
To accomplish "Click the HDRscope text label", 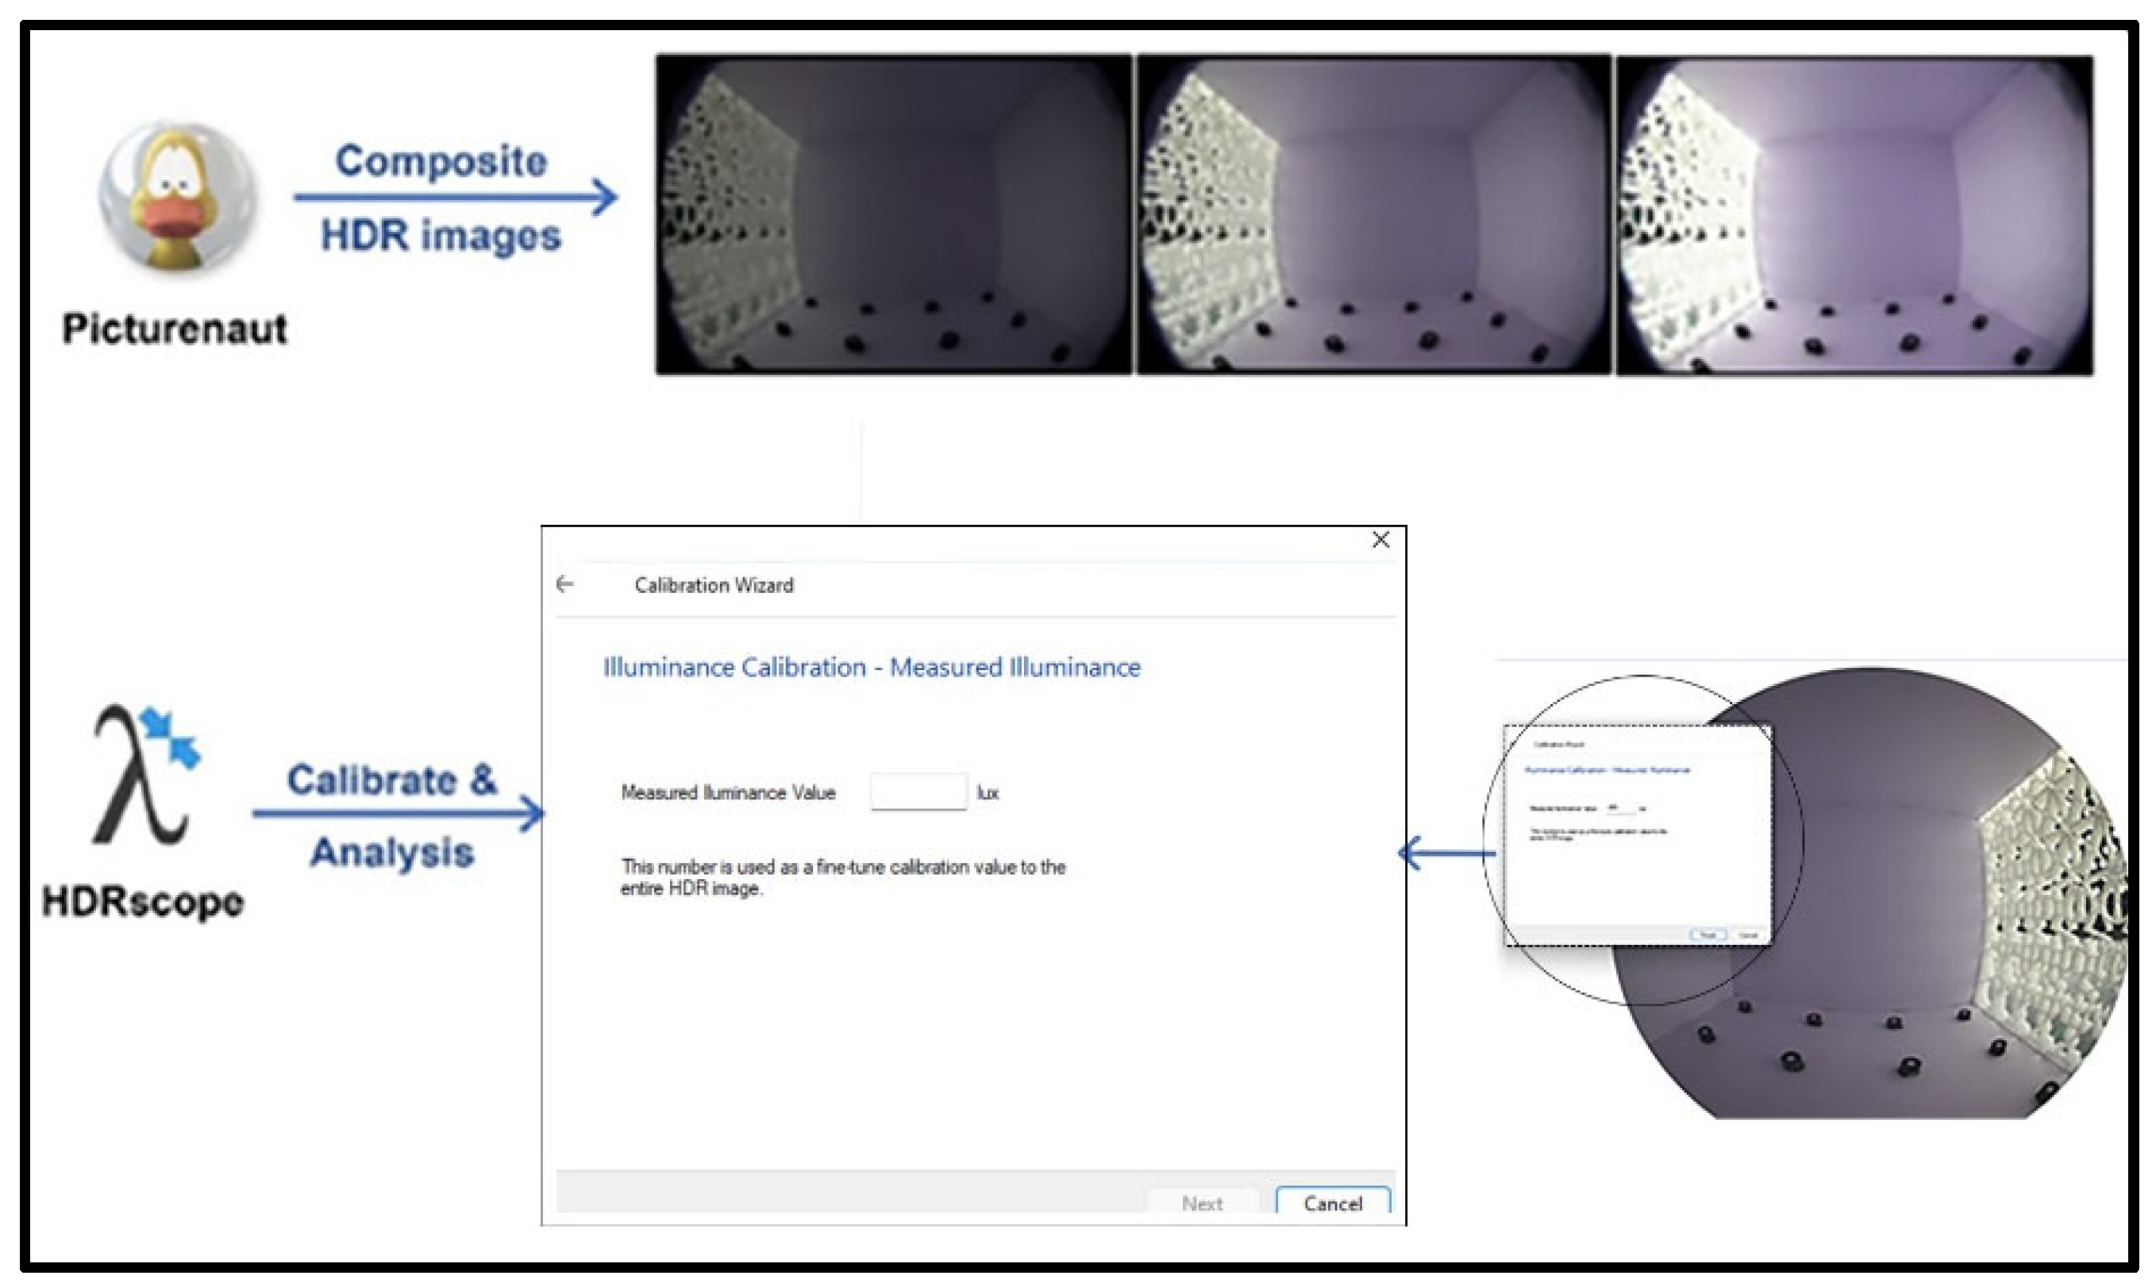I will point(143,902).
